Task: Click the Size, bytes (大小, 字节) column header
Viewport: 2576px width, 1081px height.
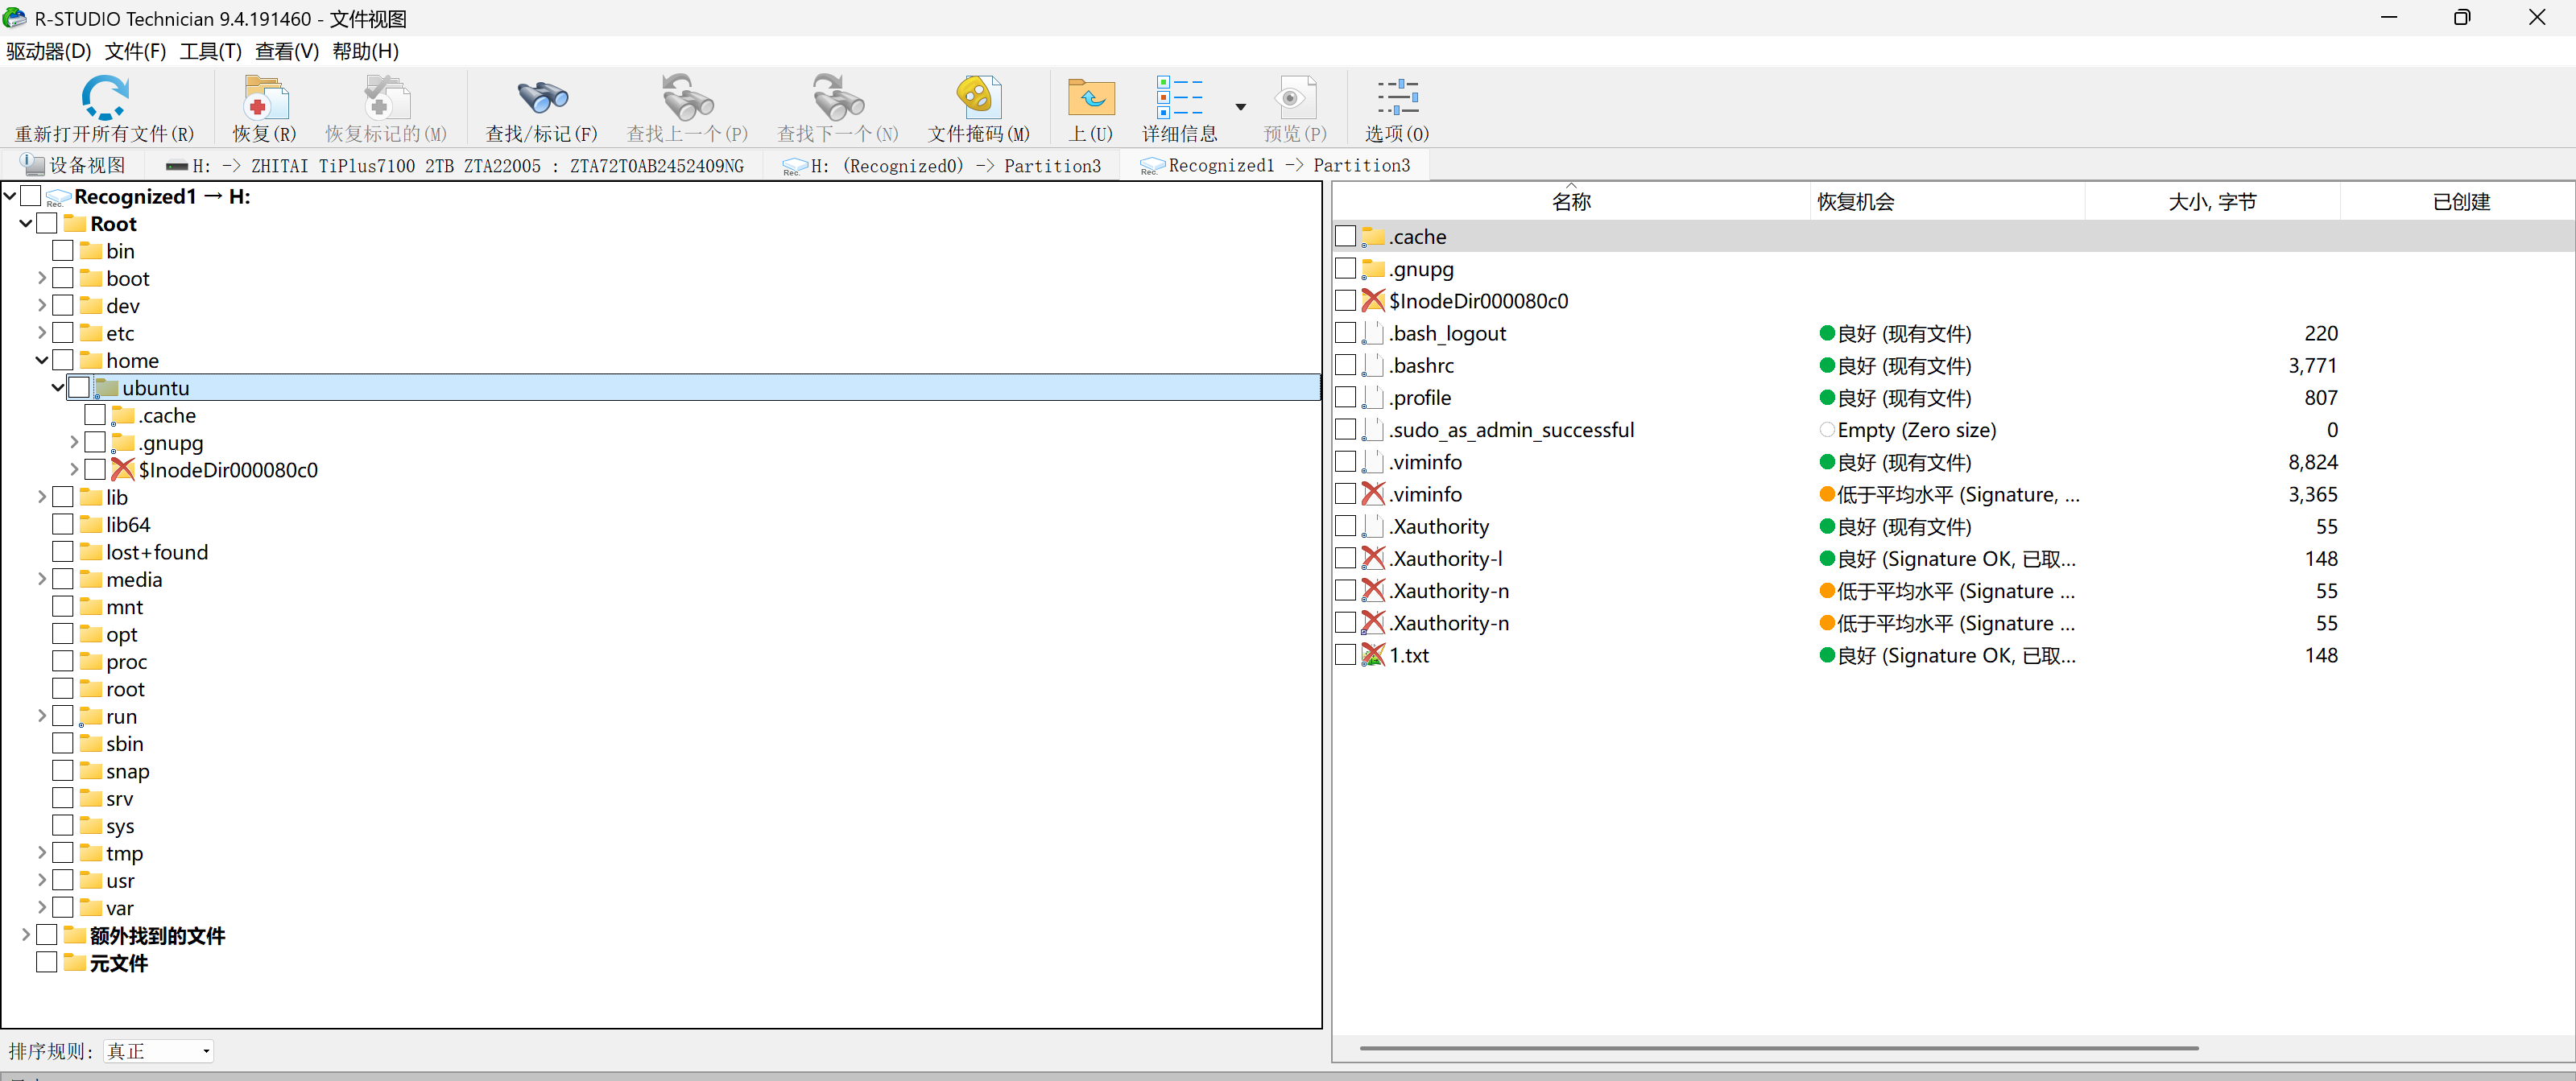Action: pyautogui.click(x=2211, y=202)
